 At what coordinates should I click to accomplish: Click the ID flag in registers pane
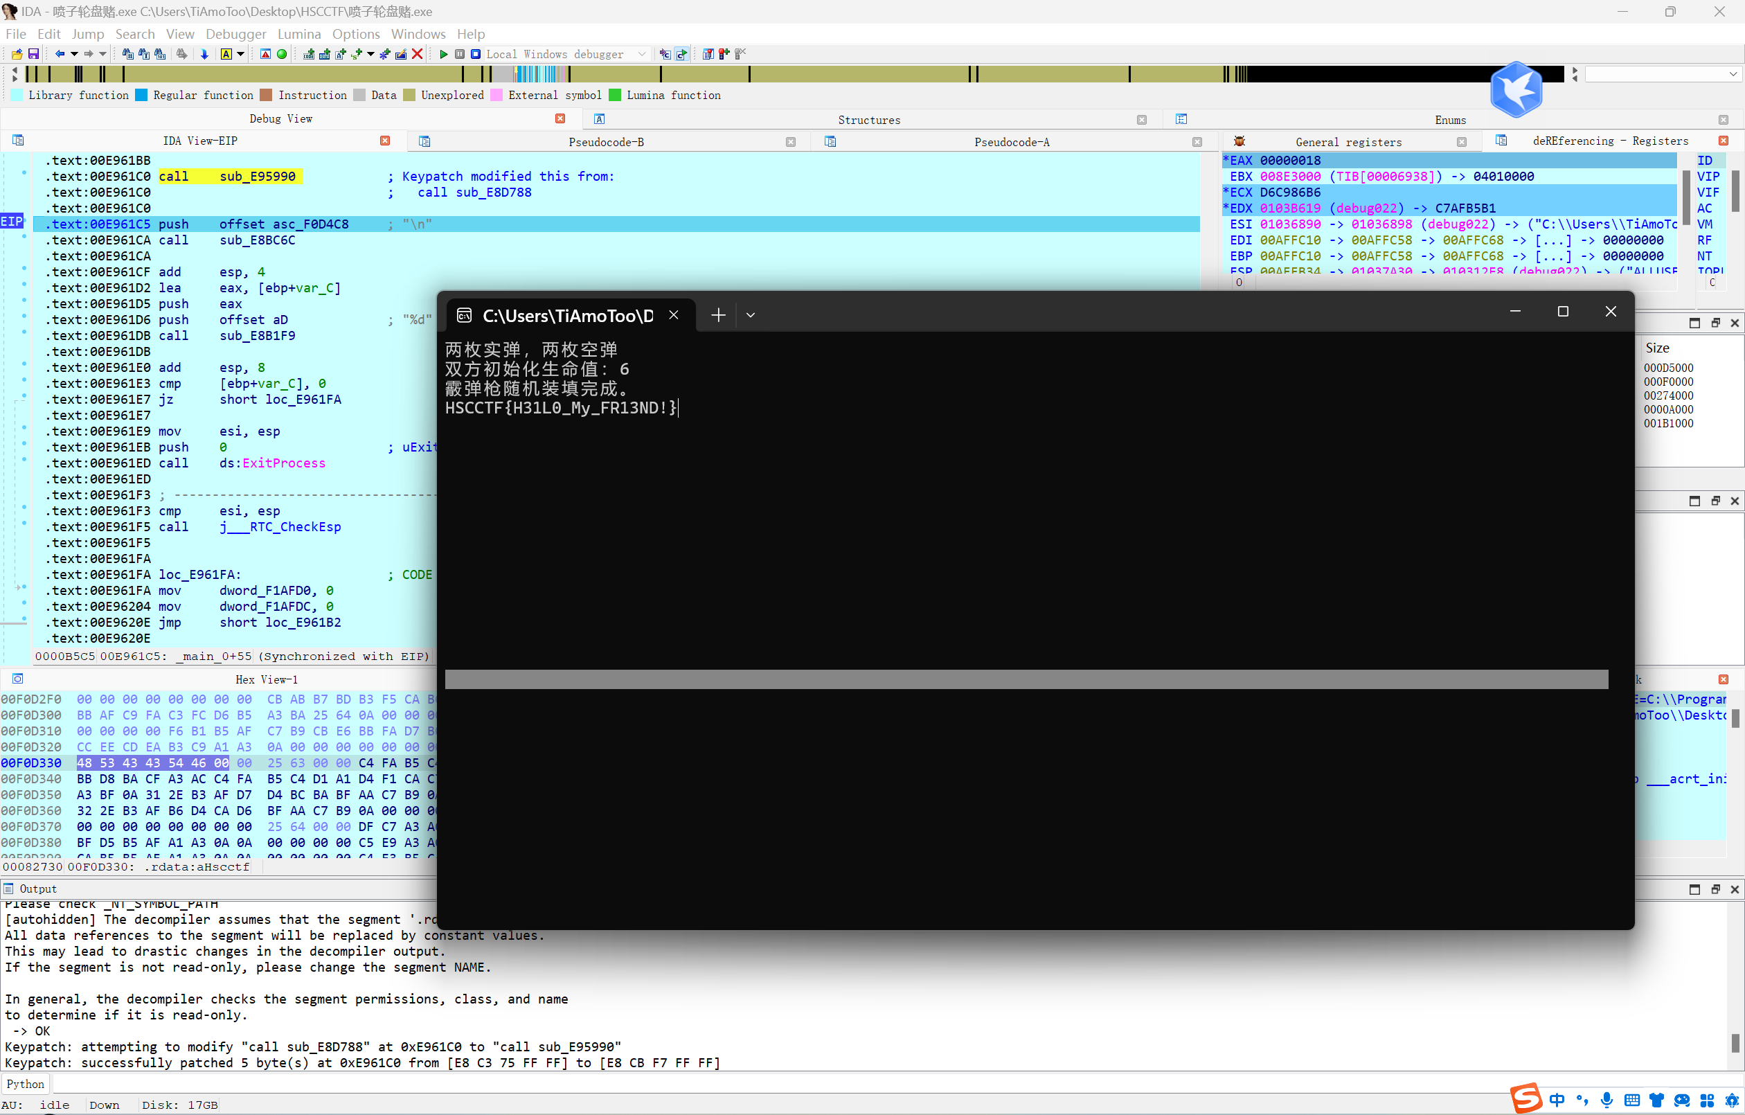pos(1704,160)
